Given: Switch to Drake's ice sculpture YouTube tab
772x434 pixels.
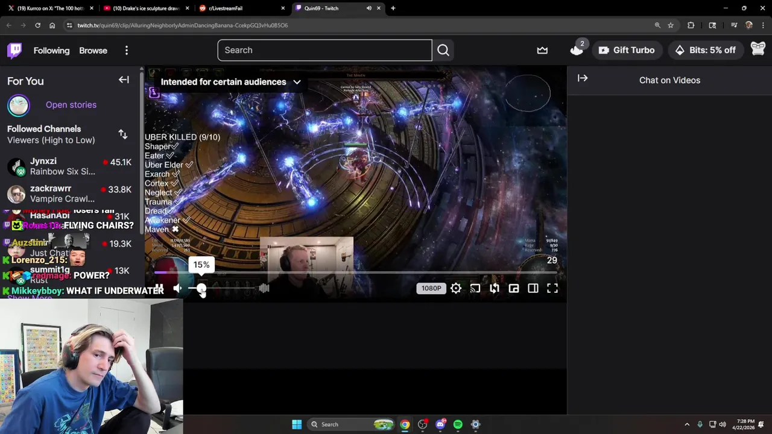Looking at the screenshot, I should 147,8.
